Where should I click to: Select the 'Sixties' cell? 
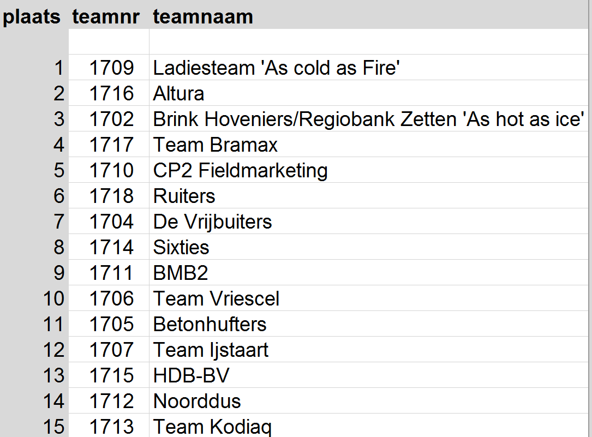click(x=181, y=247)
